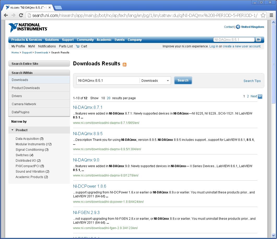Open the Support menu
The width and height of the screenshot is (277, 239).
point(68,40)
